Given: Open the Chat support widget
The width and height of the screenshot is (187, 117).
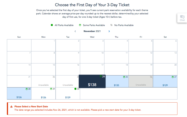Looking at the screenshot, I should (x=182, y=18).
